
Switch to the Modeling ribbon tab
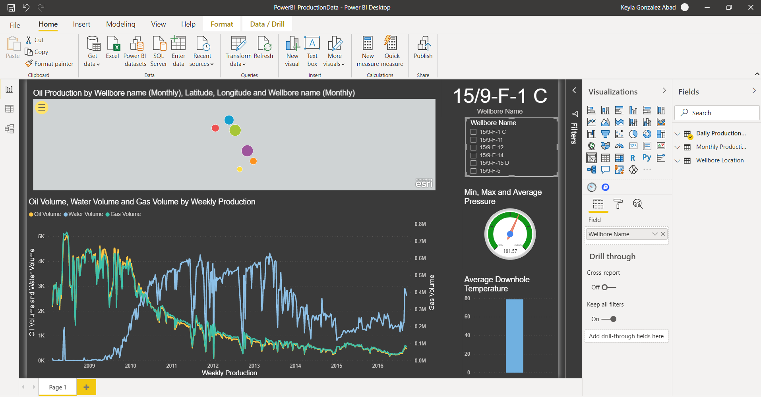click(120, 24)
